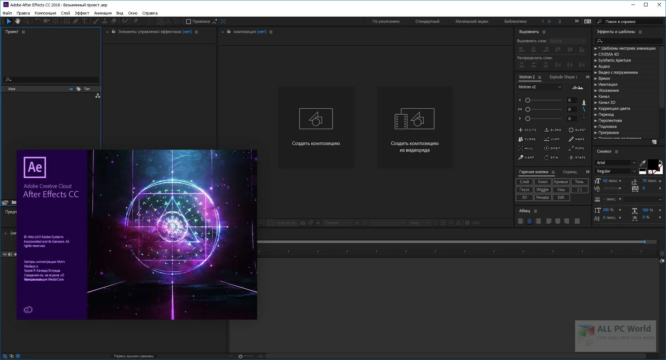Image resolution: width=666 pixels, height=360 pixels.
Task: Expand the CINEMA 4D effects category
Action: click(x=596, y=55)
